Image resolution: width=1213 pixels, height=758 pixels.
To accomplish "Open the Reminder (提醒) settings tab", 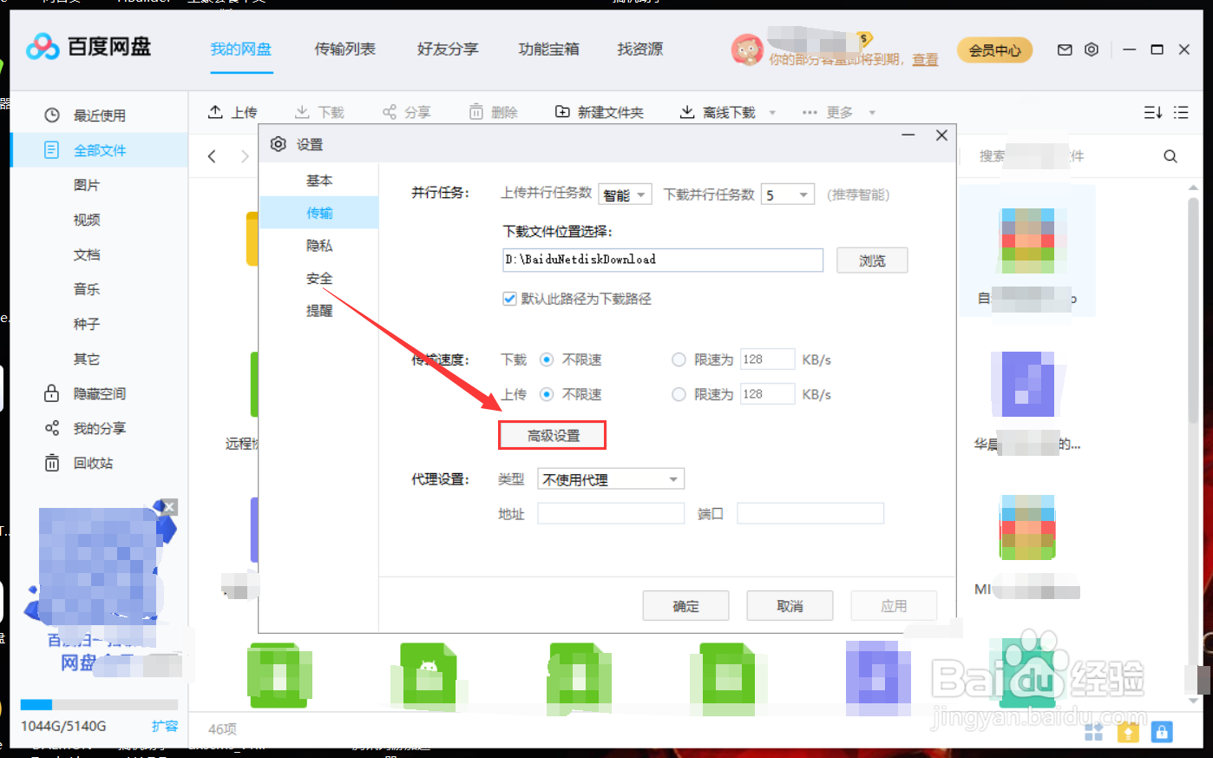I will (319, 311).
